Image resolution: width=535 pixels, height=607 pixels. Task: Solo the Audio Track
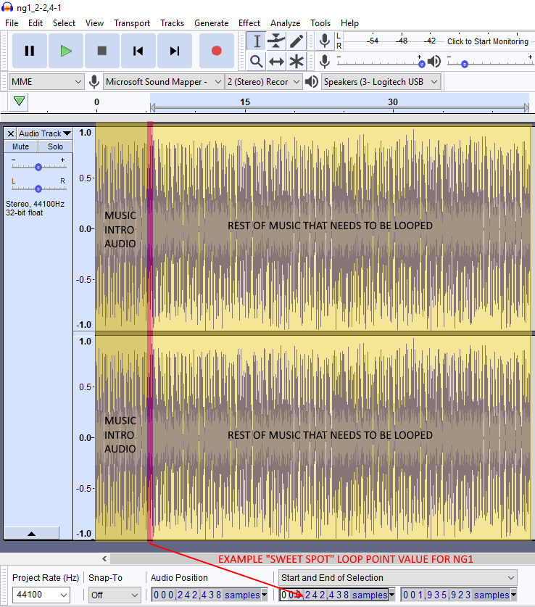55,146
